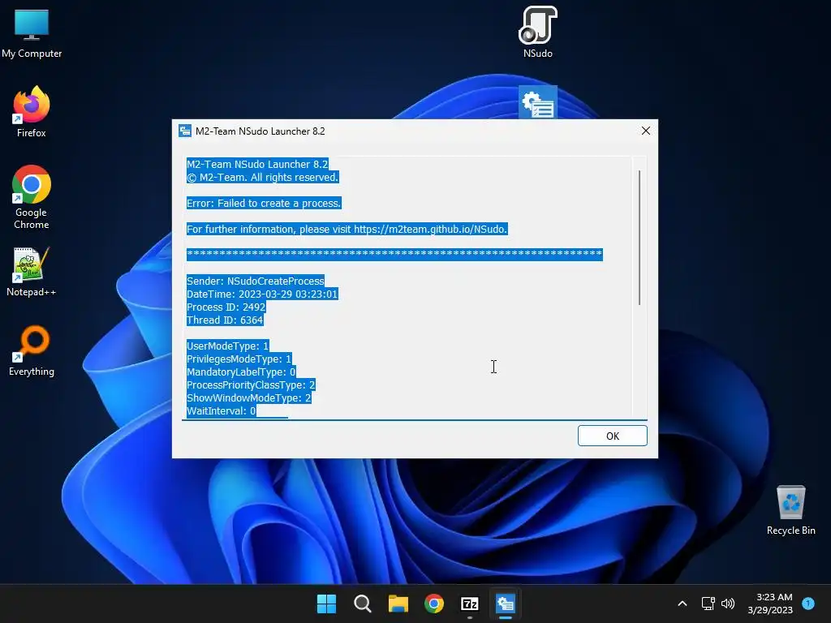Open the notification badge in the taskbar
This screenshot has height=623, width=831.
click(808, 603)
